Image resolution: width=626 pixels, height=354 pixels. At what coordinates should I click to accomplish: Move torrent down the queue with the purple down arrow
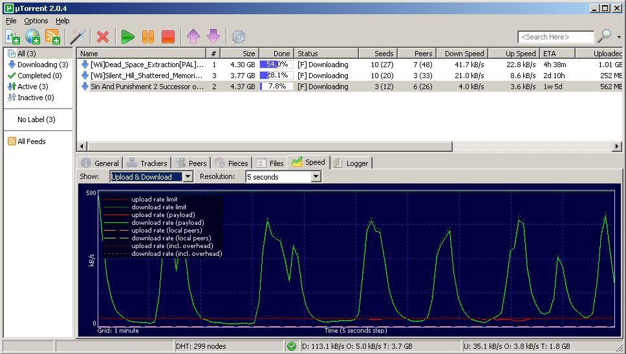(x=213, y=37)
